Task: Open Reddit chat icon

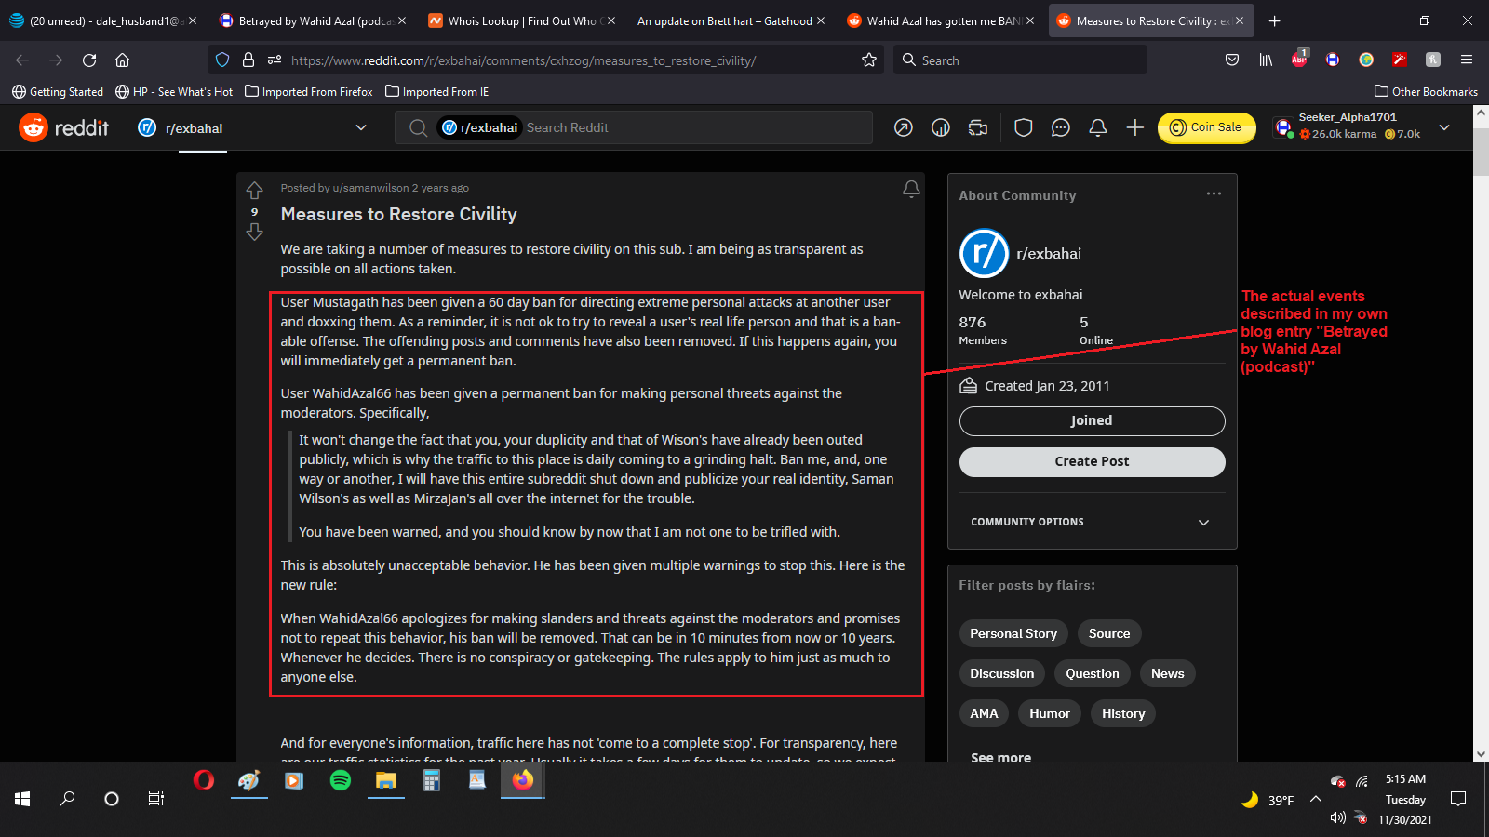Action: (x=1060, y=128)
